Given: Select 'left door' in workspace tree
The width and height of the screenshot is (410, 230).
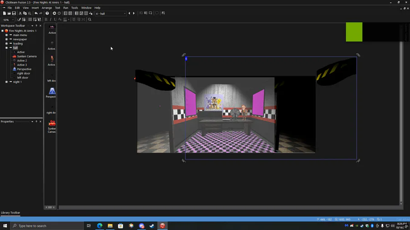Looking at the screenshot, I should 22,78.
